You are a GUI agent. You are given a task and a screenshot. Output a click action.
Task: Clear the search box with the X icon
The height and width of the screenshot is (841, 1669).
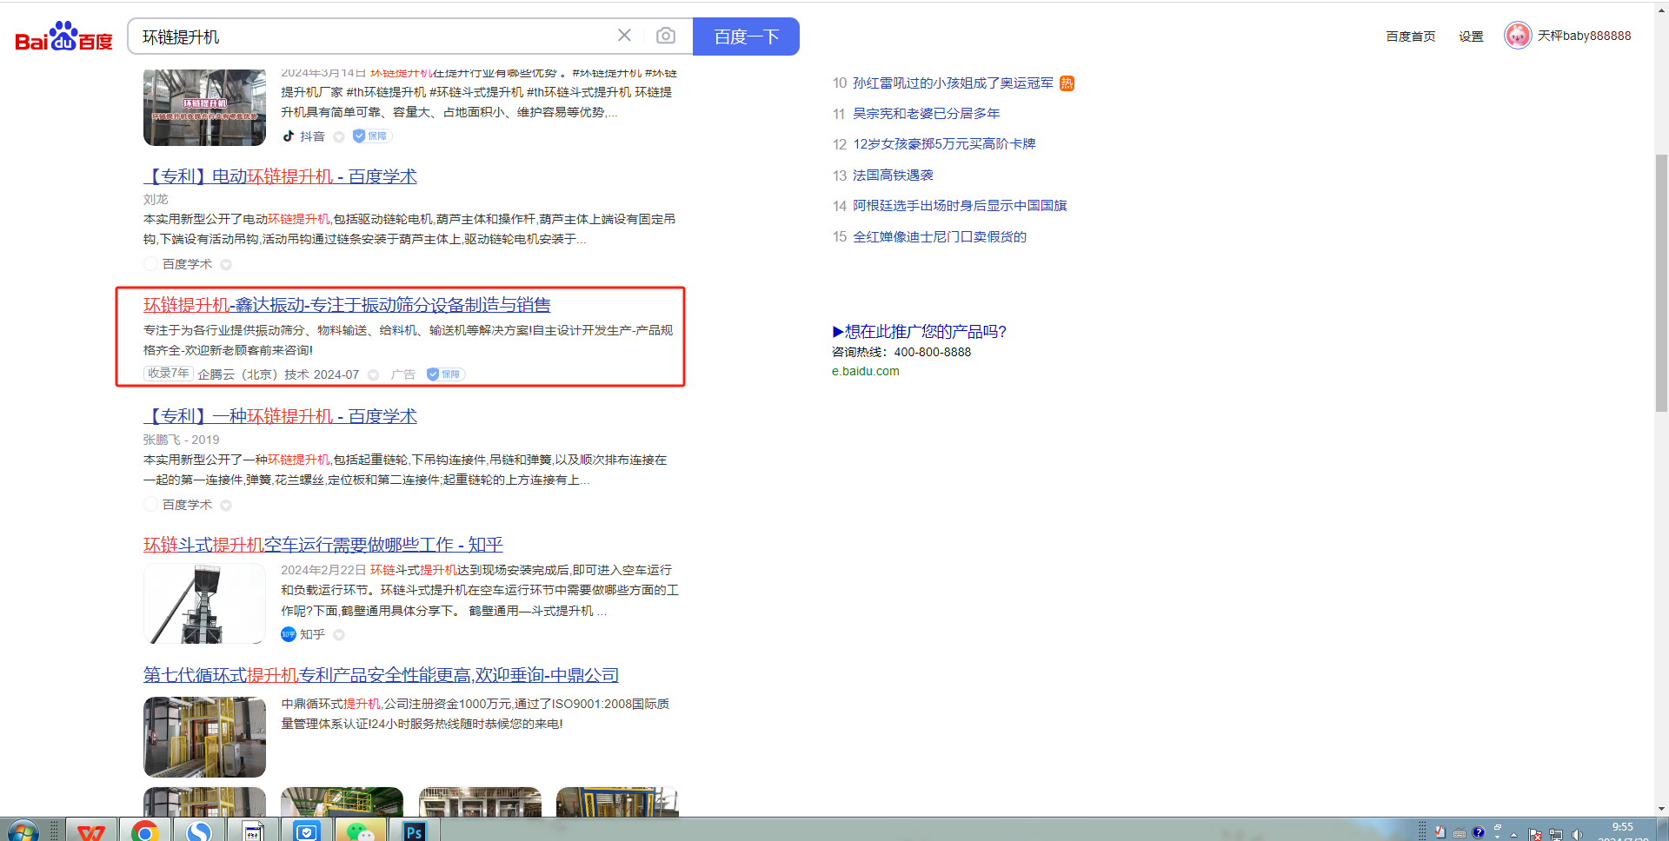[624, 36]
